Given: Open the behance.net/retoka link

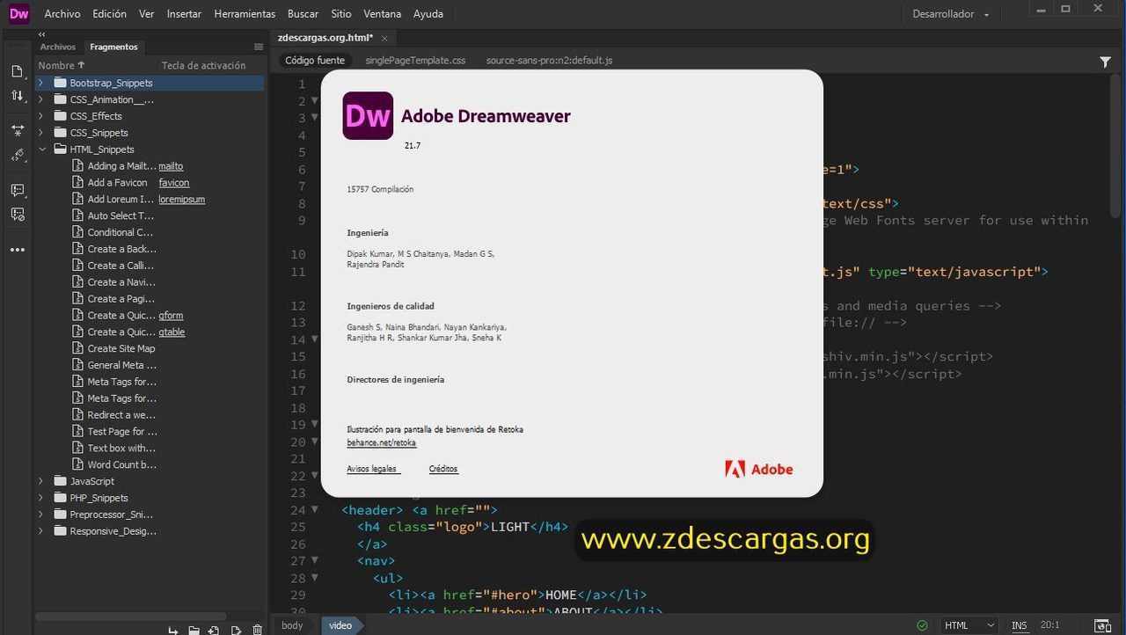Looking at the screenshot, I should point(382,443).
